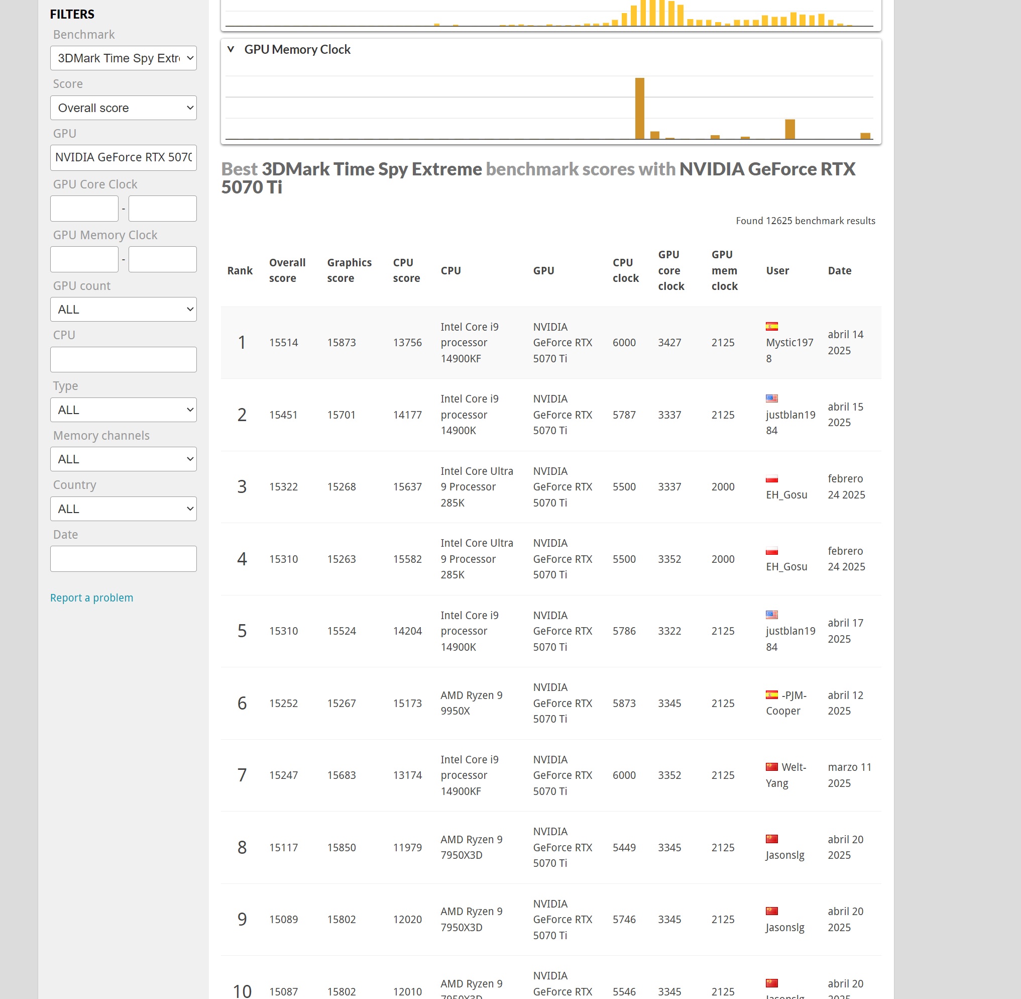This screenshot has height=999, width=1021.
Task: Click the tallest bar in GPU Memory Clock chart
Action: click(x=639, y=108)
